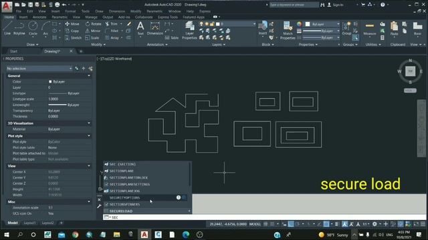Activate the Move command
428x240 pixels.
(x=72, y=24)
